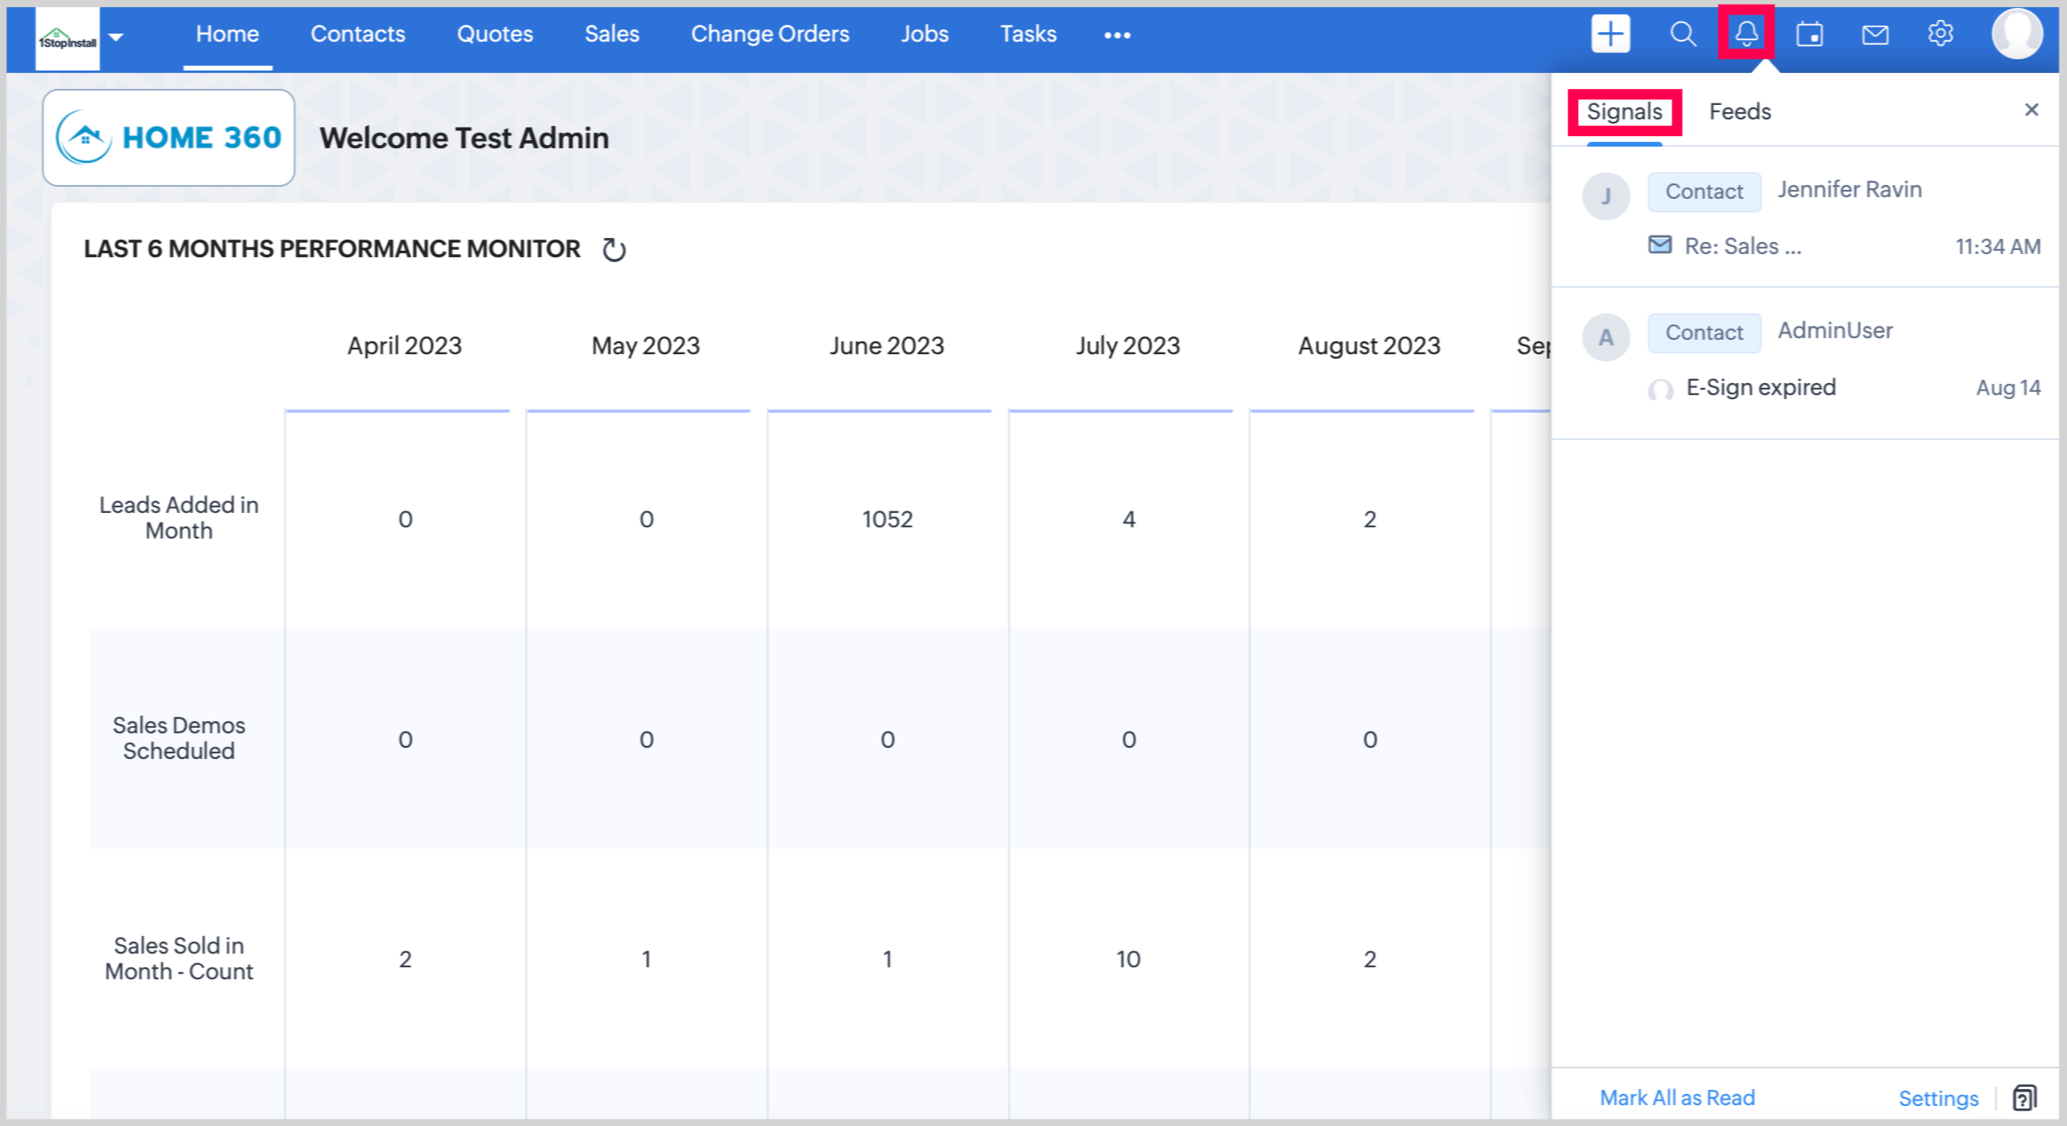
Task: Select the Signals tab
Action: pos(1624,111)
